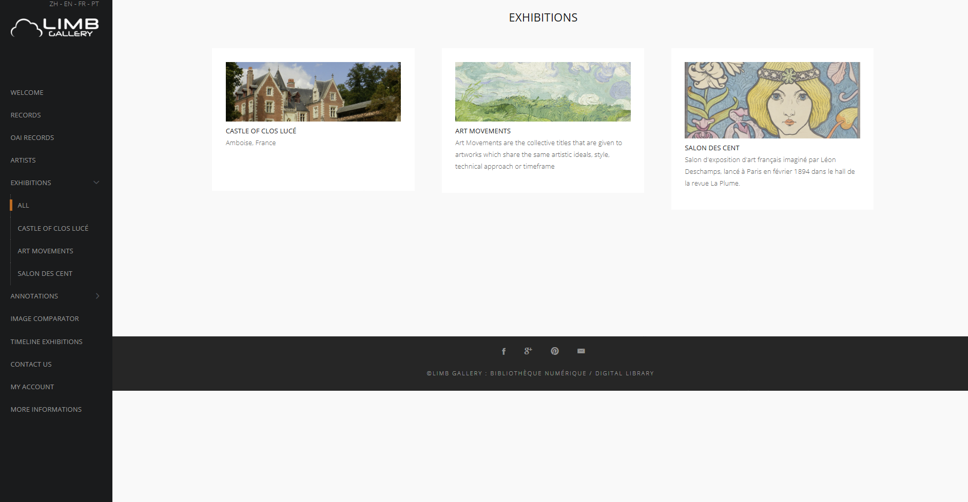Click the email envelope icon in the footer
This screenshot has height=502, width=968.
[x=581, y=351]
